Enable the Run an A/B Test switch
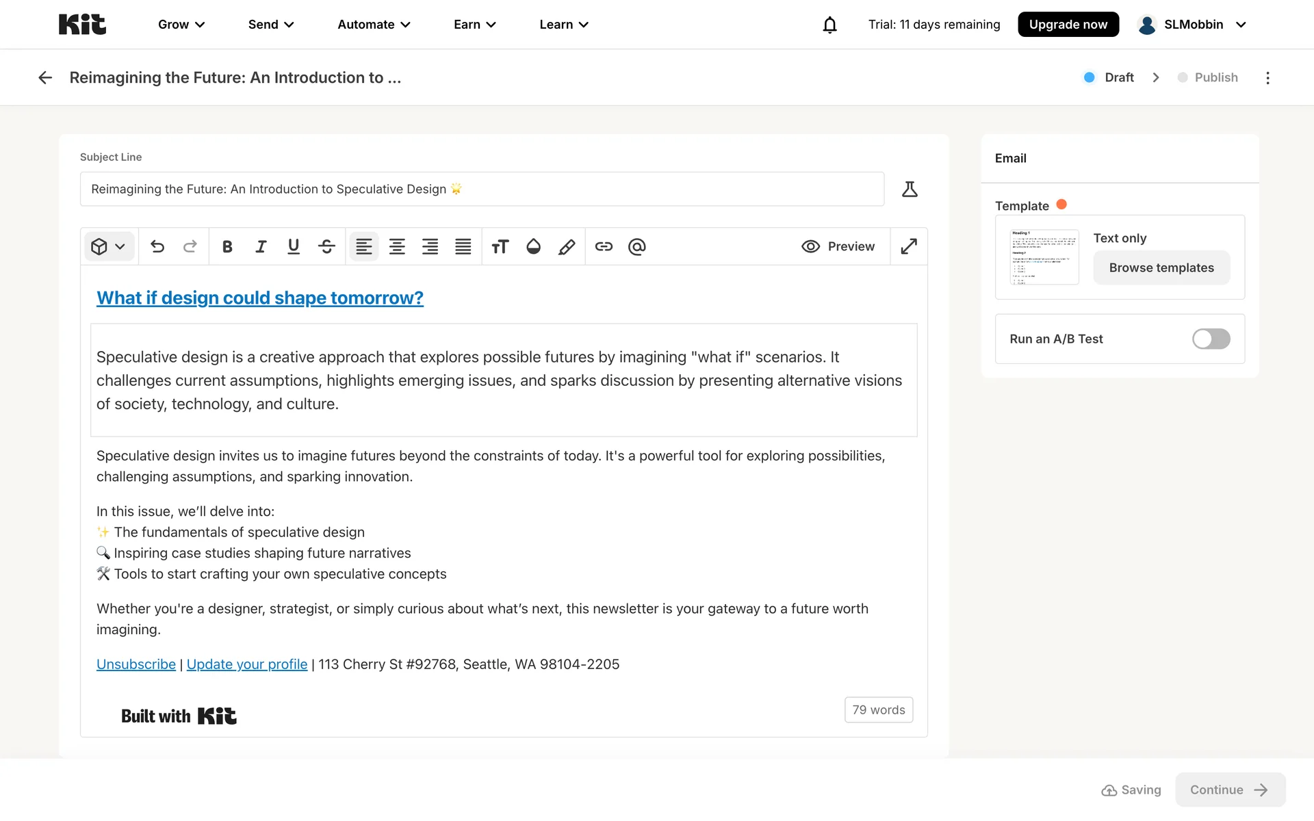This screenshot has height=821, width=1314. (1211, 339)
